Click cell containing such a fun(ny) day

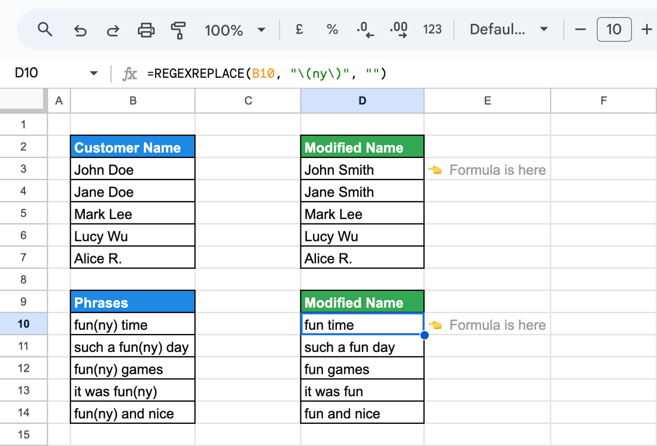click(133, 346)
